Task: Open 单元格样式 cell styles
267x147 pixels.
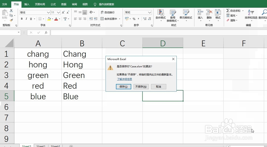Action: coord(186,15)
